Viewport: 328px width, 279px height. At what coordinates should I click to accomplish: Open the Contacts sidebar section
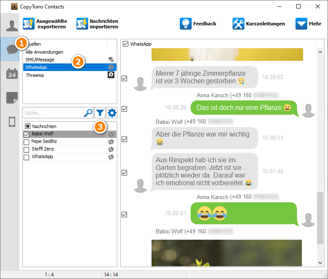pyautogui.click(x=12, y=26)
